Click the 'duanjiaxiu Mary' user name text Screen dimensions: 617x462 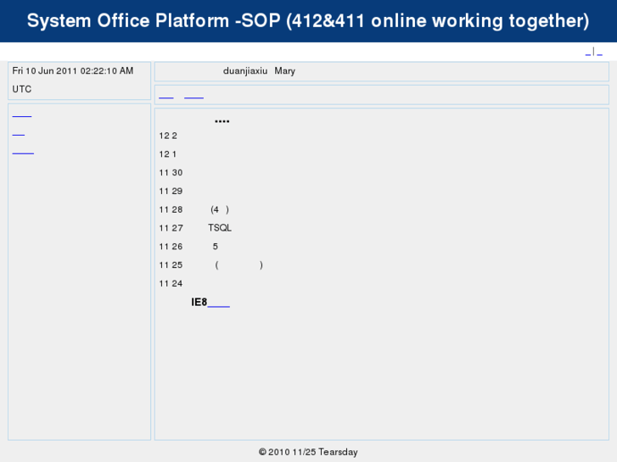[259, 71]
